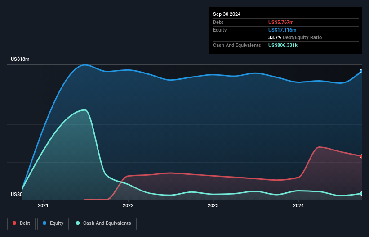Click the Sep 30 2024 tooltip date
369x237 pixels.
[x=227, y=14]
